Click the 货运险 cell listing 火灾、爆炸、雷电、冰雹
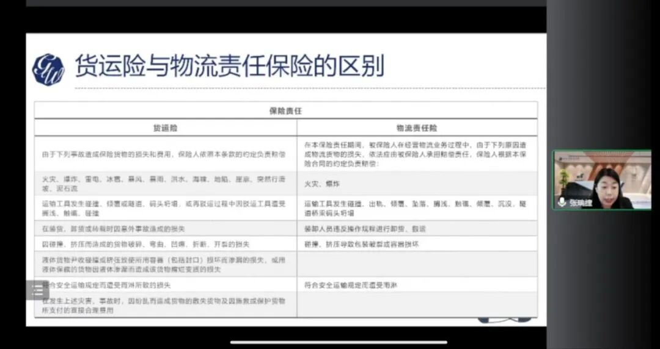660x349 pixels. pyautogui.click(x=166, y=184)
